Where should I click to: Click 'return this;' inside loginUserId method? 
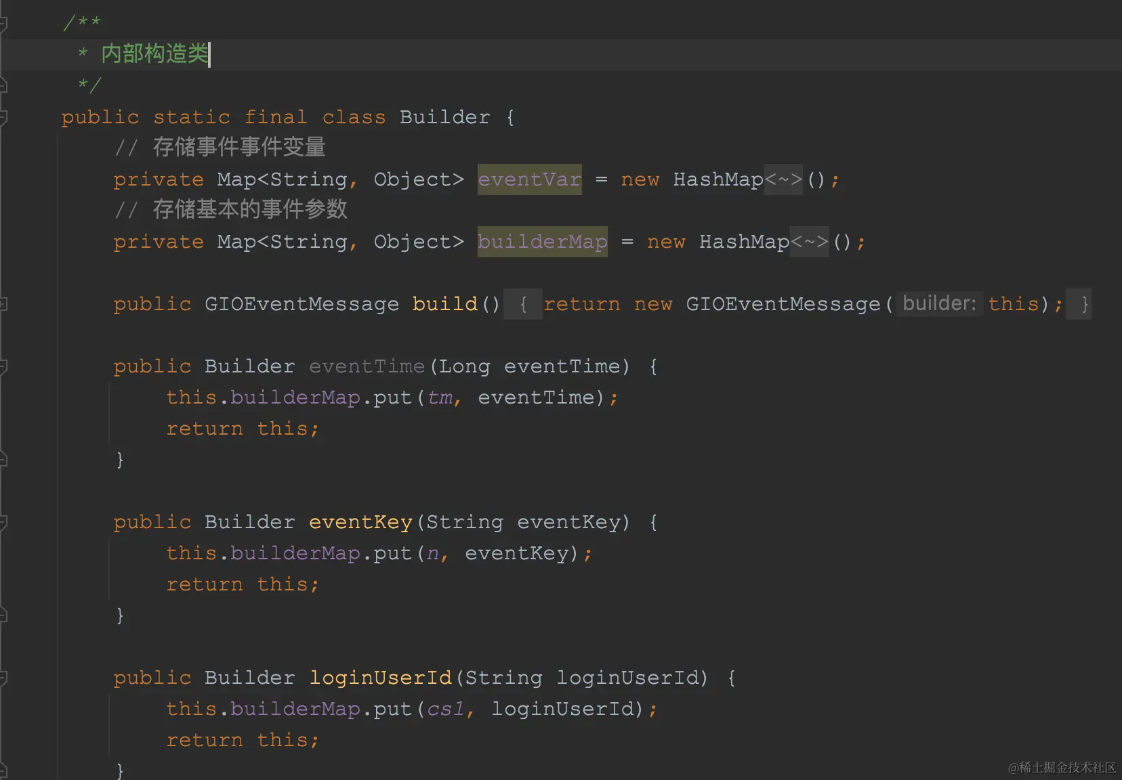click(243, 740)
